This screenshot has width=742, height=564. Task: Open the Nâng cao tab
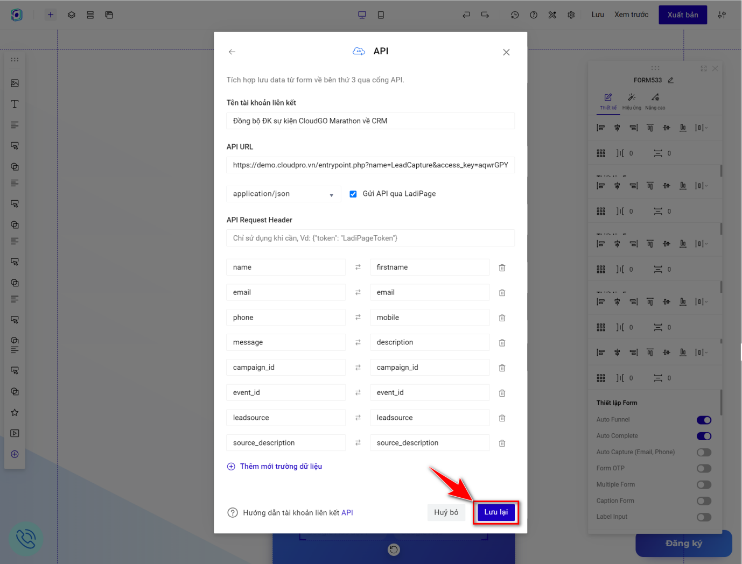655,100
